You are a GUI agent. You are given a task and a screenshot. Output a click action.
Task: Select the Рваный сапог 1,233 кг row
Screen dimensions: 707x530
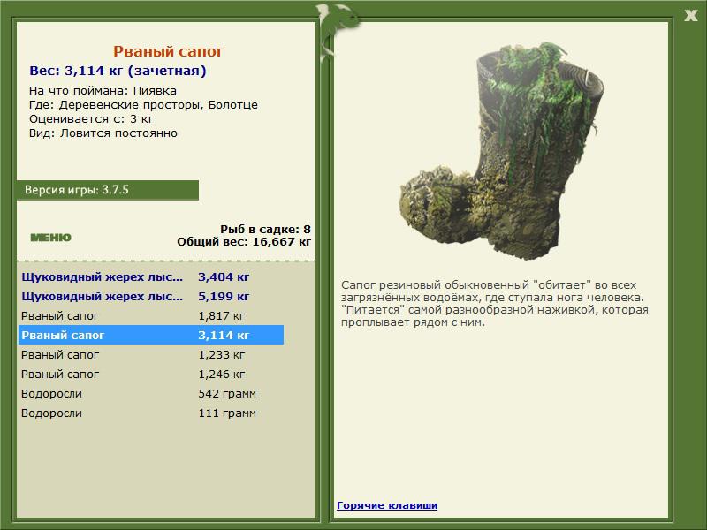151,355
